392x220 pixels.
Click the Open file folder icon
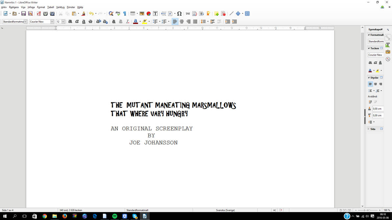[14, 13]
